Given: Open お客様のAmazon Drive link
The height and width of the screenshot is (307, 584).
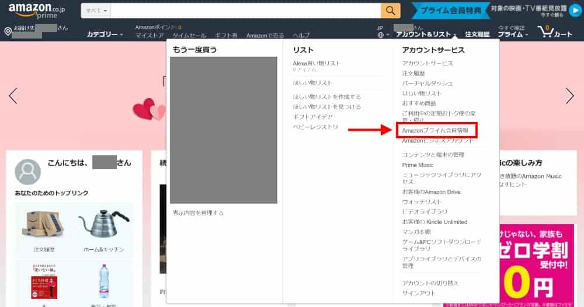Looking at the screenshot, I should (431, 192).
